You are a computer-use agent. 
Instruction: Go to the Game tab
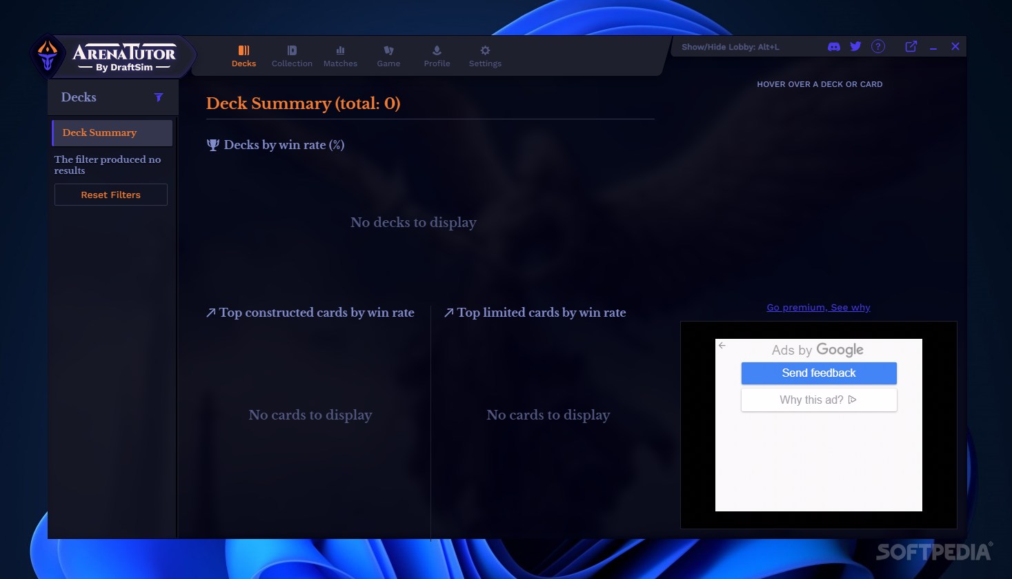[x=388, y=56]
